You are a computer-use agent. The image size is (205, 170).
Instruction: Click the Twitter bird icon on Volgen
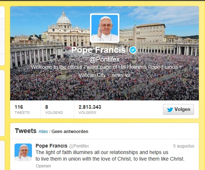pyautogui.click(x=170, y=110)
